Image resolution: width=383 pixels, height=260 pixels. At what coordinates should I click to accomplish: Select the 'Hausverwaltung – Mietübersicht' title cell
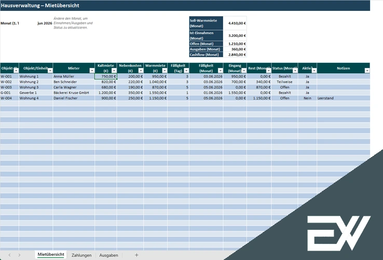(185, 5)
